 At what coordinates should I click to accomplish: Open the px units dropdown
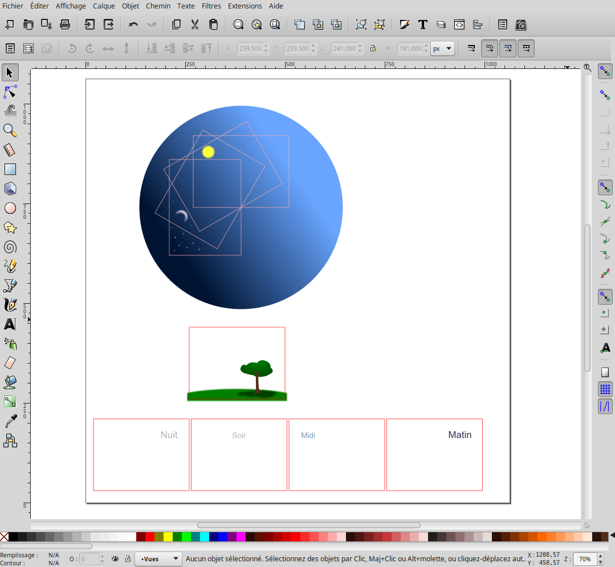pyautogui.click(x=442, y=48)
